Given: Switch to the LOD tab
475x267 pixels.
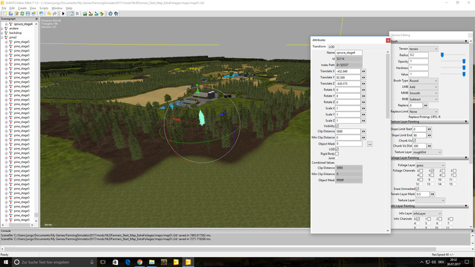Looking at the screenshot, I should click(x=332, y=46).
